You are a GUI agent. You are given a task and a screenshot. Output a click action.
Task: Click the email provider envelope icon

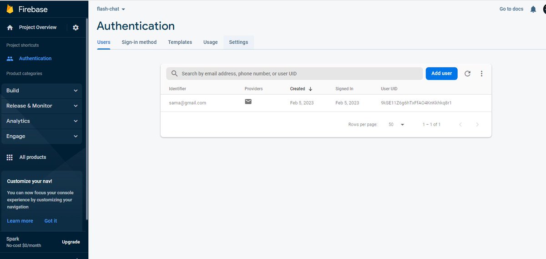click(248, 102)
